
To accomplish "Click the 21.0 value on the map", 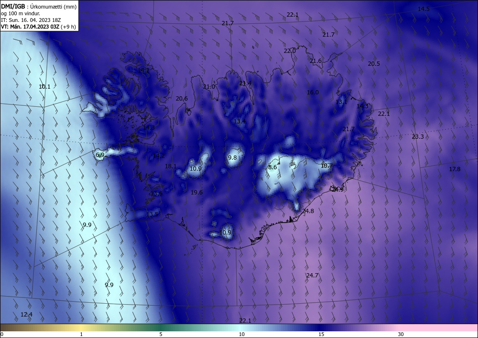I will coord(209,87).
